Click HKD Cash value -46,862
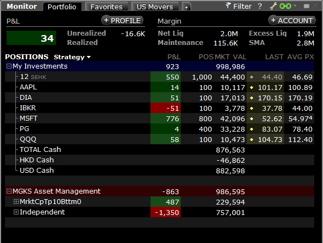323x243 pixels. coord(231,161)
